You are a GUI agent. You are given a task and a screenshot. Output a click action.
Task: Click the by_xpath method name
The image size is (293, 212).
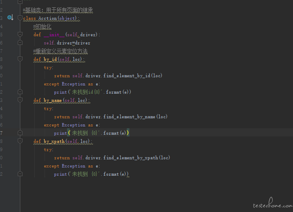point(54,141)
